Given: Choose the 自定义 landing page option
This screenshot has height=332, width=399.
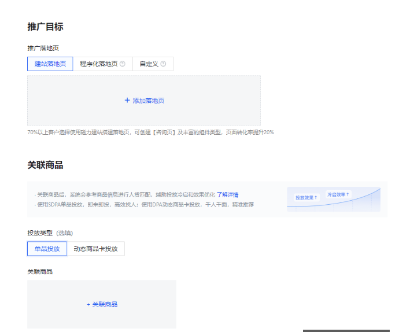Looking at the screenshot, I should point(153,64).
